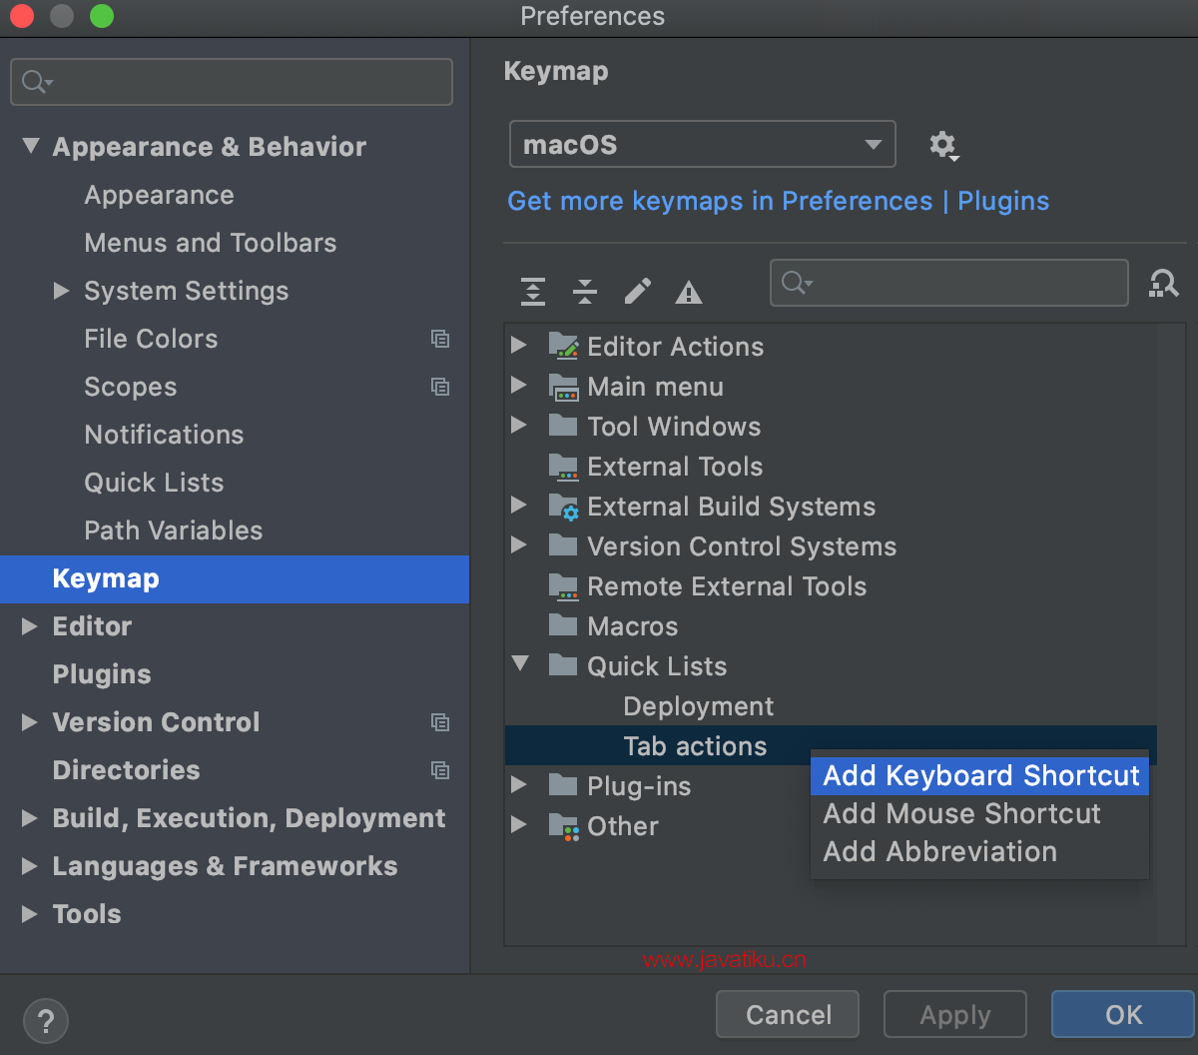The width and height of the screenshot is (1198, 1055).
Task: Click the Main menu folder icon
Action: tap(564, 387)
